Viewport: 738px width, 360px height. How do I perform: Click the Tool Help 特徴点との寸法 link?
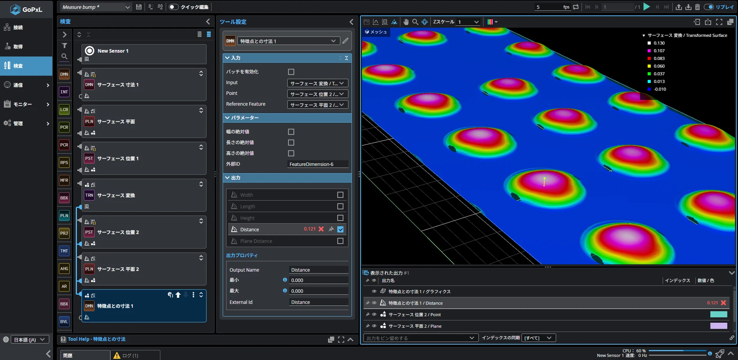coord(97,339)
